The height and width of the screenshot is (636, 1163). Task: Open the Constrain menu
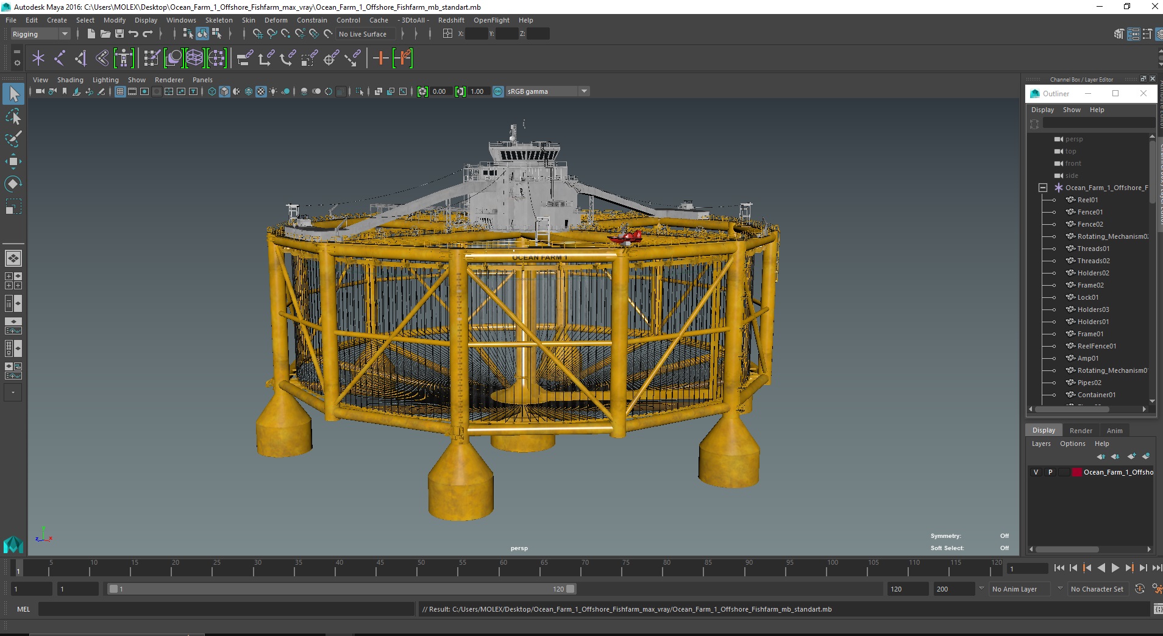[312, 20]
